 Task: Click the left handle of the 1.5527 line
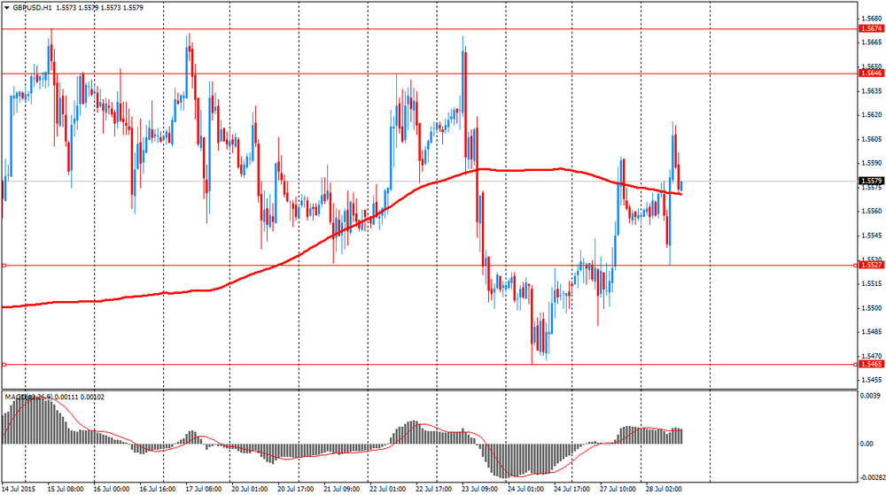(x=4, y=266)
